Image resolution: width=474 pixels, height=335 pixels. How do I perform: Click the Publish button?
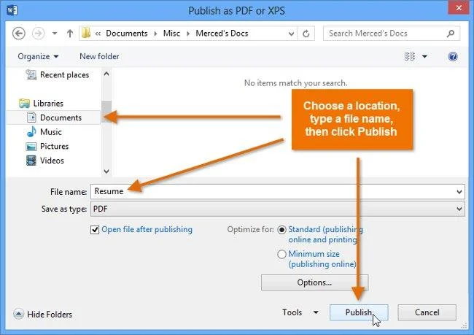click(359, 312)
